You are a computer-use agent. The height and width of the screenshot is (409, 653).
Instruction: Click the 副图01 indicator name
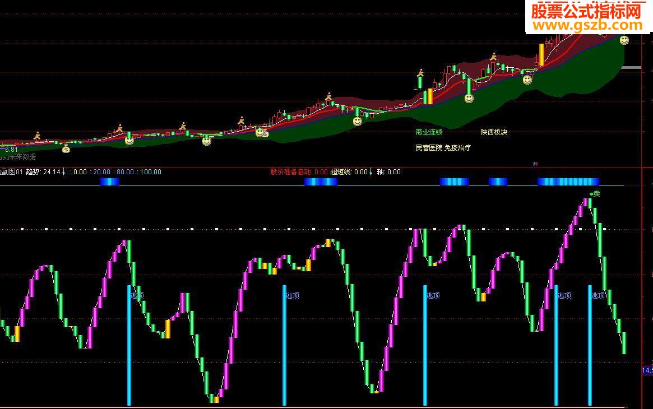(x=11, y=172)
